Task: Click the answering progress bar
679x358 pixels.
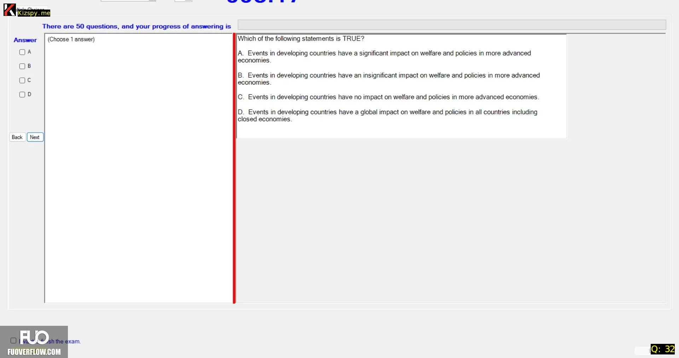Action: pyautogui.click(x=452, y=25)
